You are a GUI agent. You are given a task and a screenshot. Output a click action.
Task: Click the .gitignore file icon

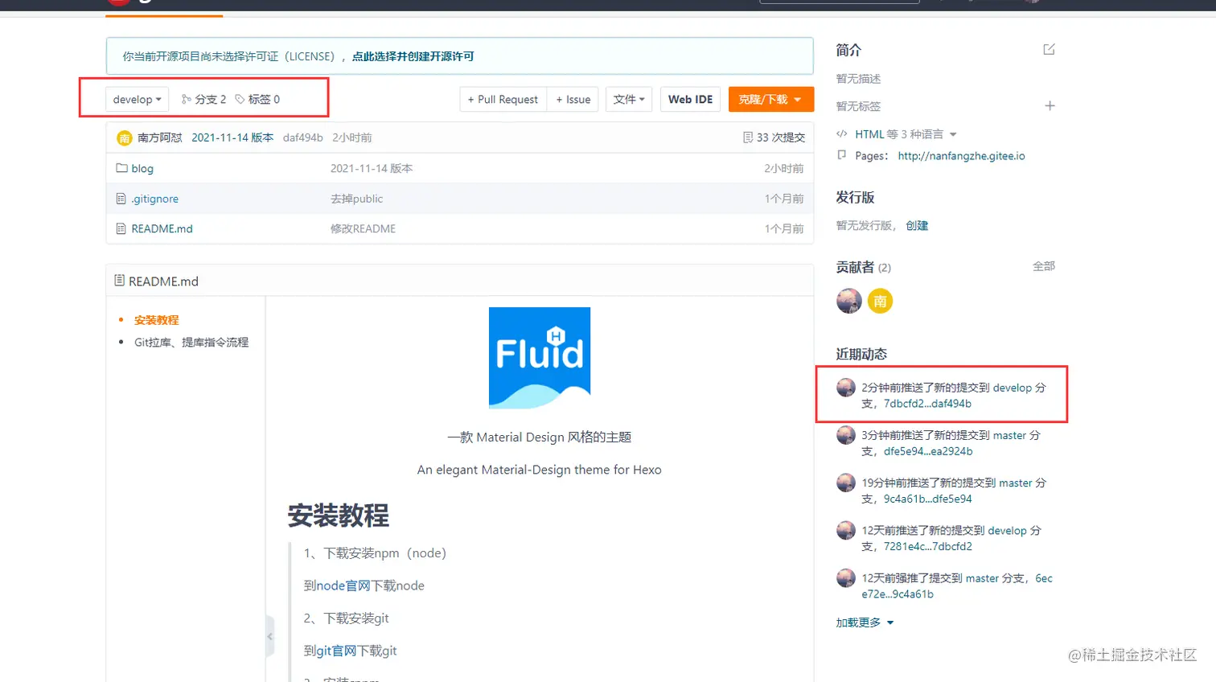pyautogui.click(x=121, y=199)
